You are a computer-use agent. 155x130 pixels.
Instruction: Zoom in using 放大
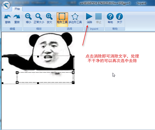(x=49, y=19)
